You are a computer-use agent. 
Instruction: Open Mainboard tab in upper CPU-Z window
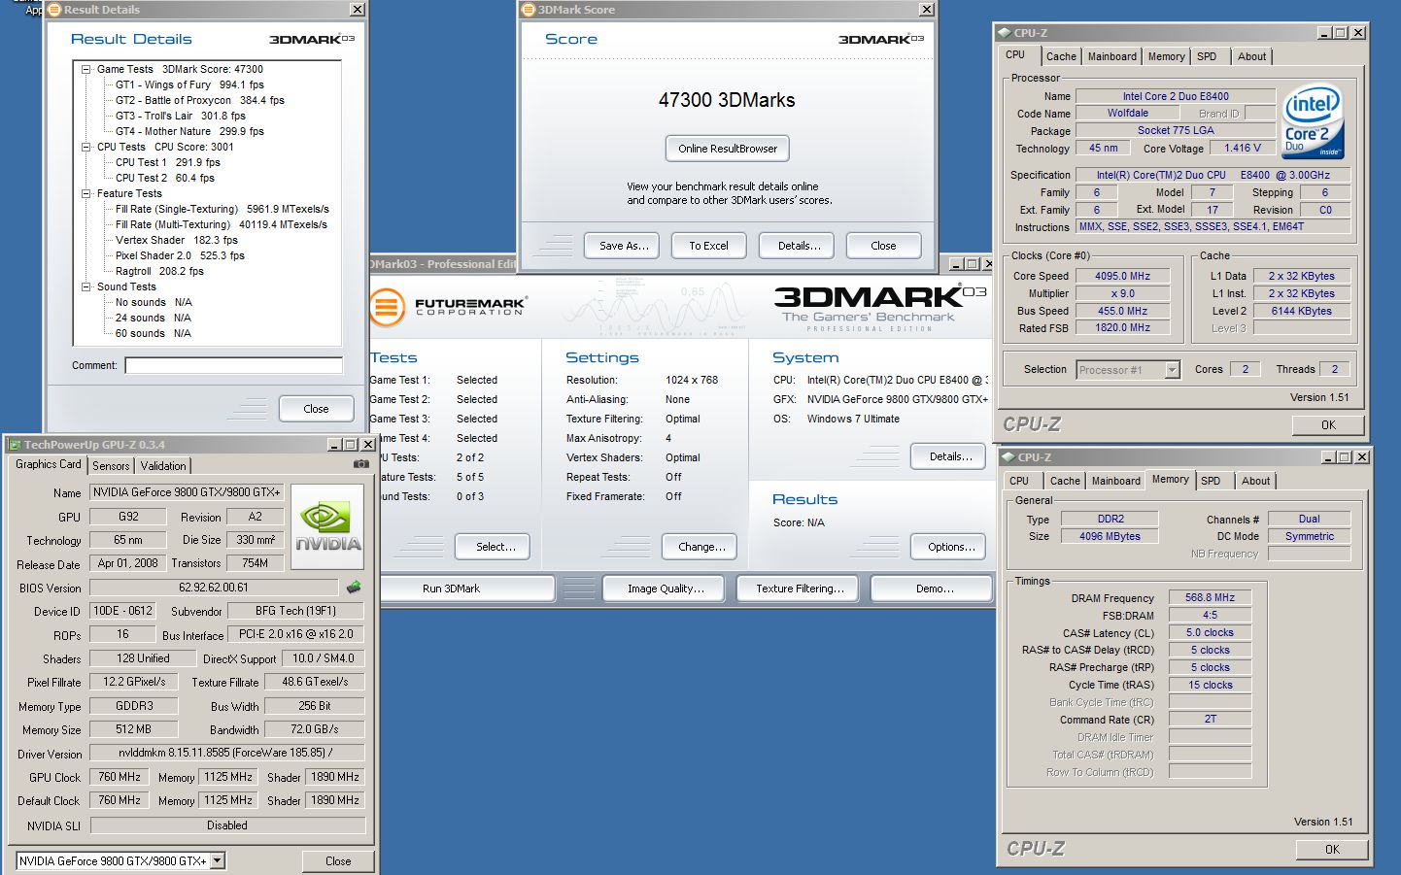[x=1112, y=56]
